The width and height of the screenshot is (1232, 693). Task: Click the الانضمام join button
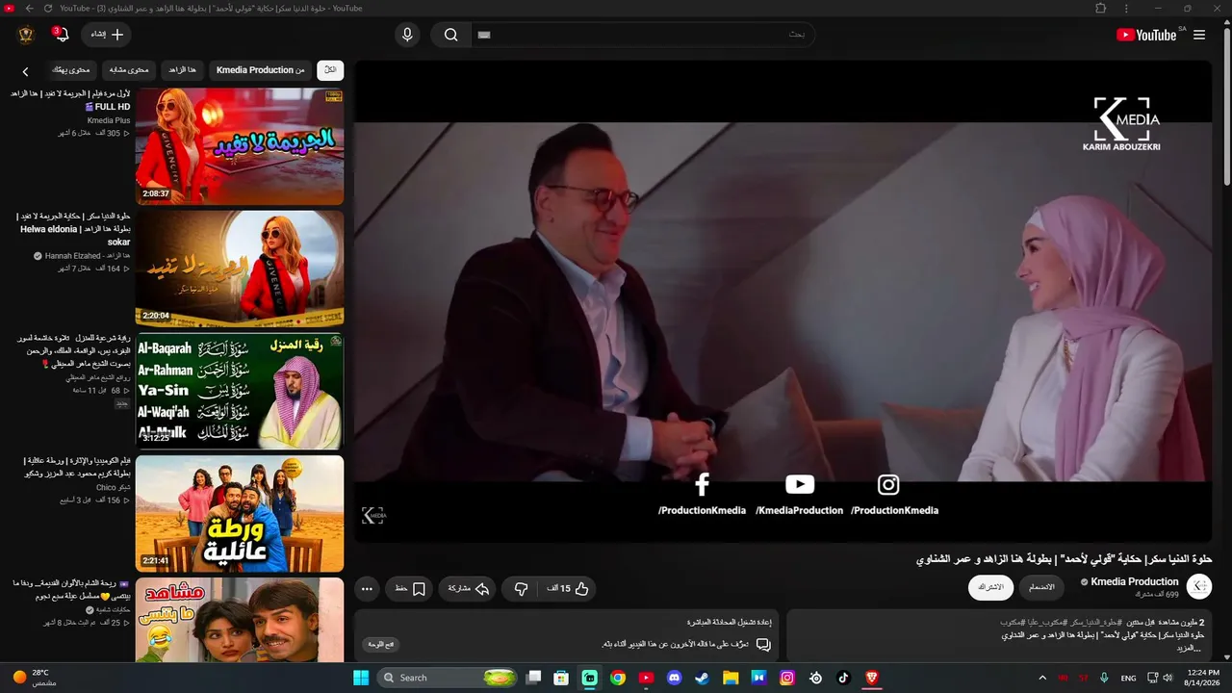tap(1041, 587)
